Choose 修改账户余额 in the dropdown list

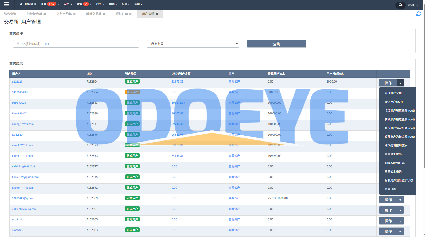point(393,93)
